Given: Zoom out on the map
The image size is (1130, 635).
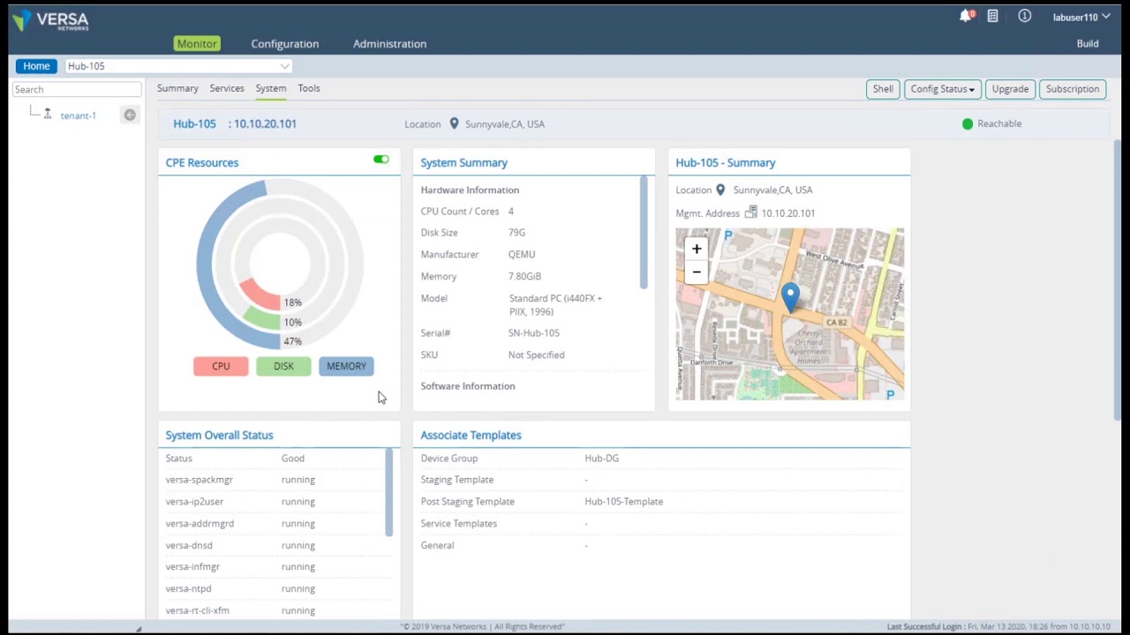Looking at the screenshot, I should pos(697,272).
